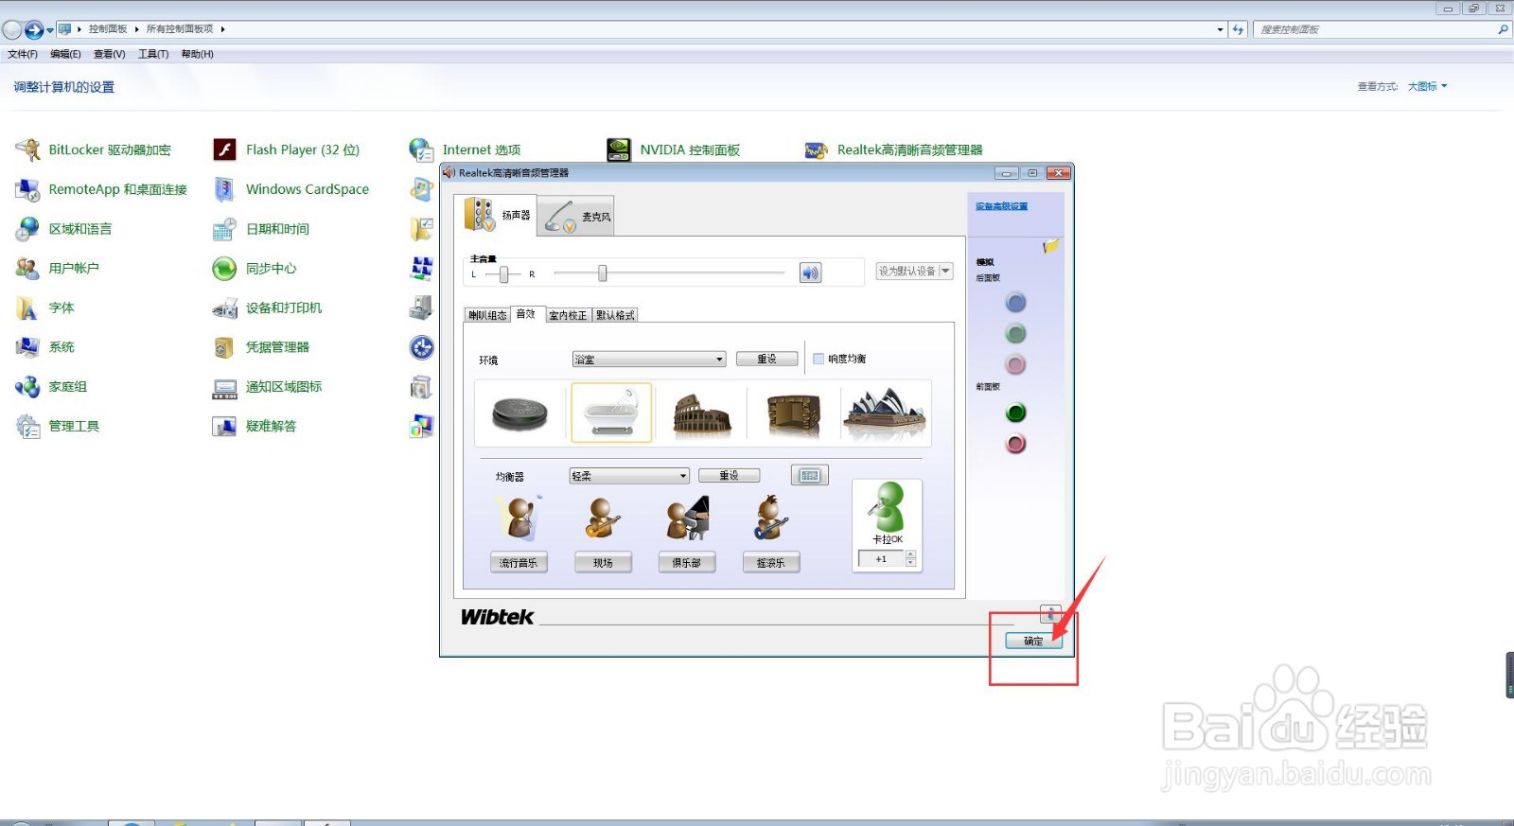Screen dimensions: 1514x826
Task: Select the manhole cover environment thumbnail
Action: 519,413
